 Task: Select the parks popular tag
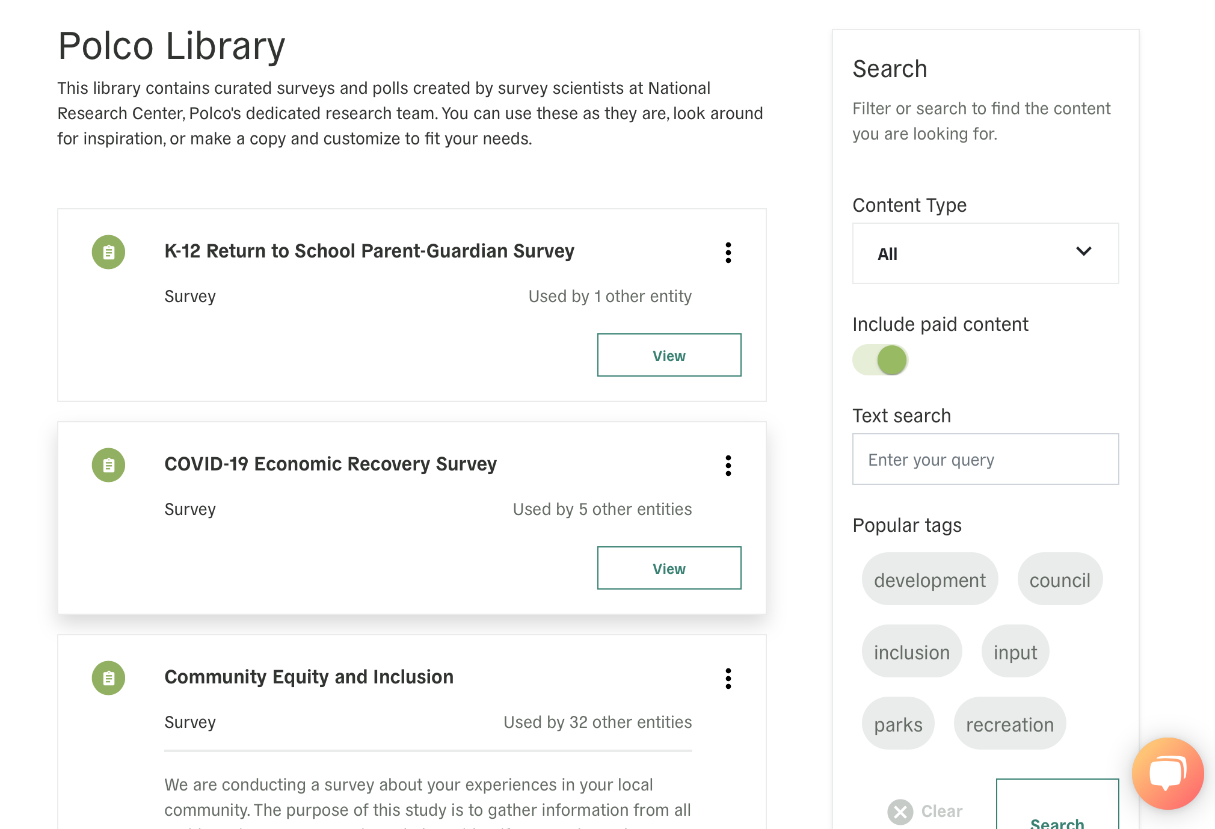point(898,724)
